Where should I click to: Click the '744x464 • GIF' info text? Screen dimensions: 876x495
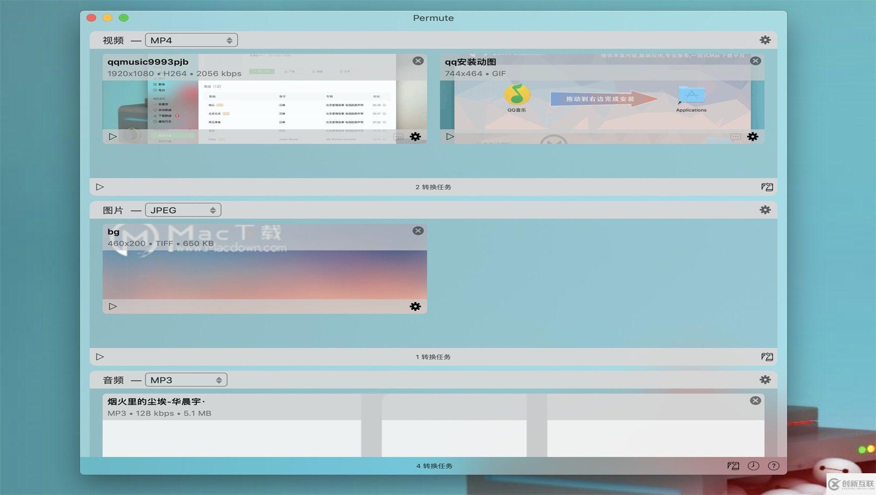tap(475, 73)
